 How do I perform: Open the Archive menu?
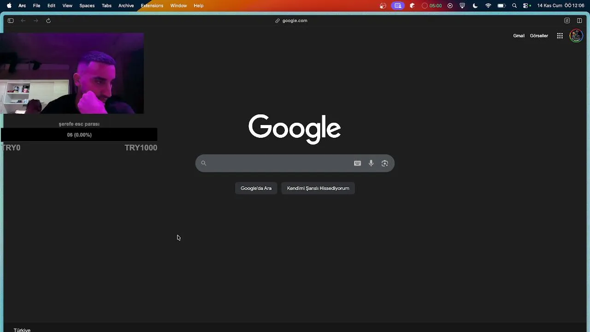pyautogui.click(x=126, y=6)
